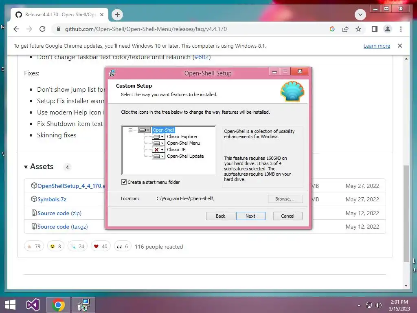
Task: Download Source code (zip)
Action: [59, 213]
